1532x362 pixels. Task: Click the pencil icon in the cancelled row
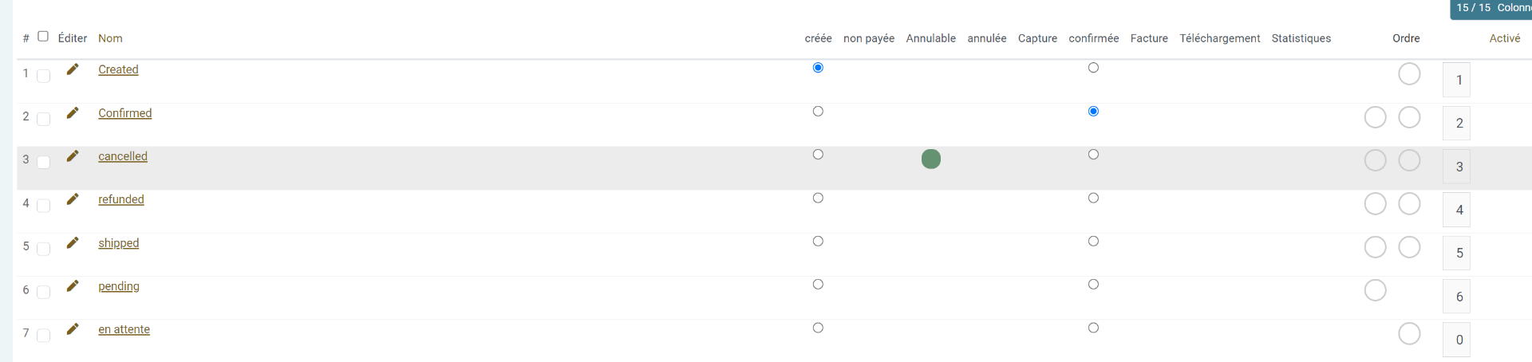click(73, 156)
